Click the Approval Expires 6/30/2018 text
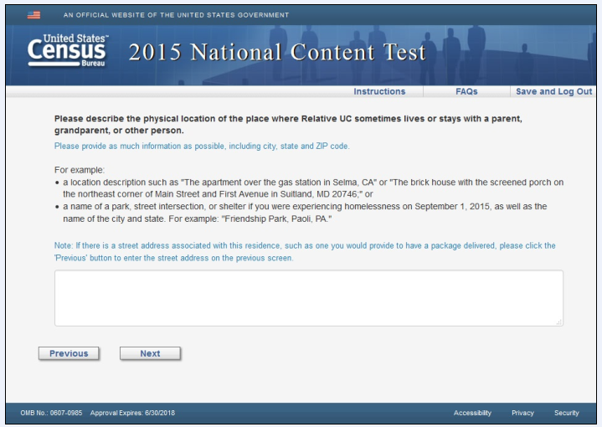602x427 pixels. click(128, 414)
